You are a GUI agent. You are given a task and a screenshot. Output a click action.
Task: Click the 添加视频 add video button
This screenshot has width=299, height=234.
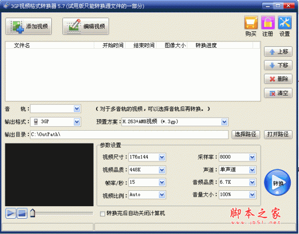28,26
